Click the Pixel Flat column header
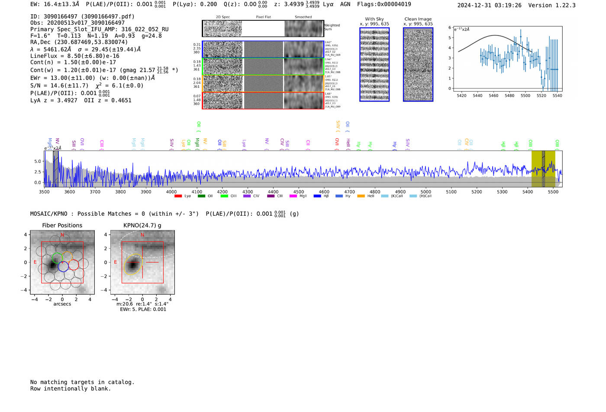The height and width of the screenshot is (412, 606). tap(263, 17)
